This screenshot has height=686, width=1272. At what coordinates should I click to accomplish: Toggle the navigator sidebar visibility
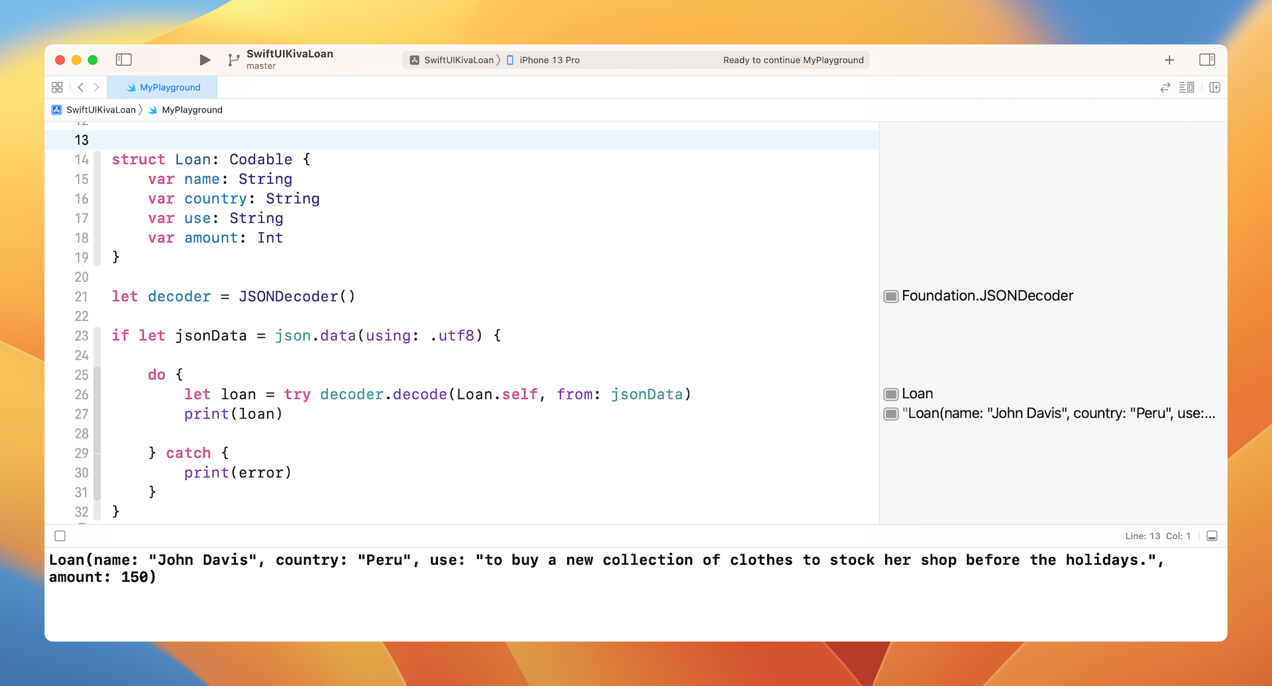[x=124, y=60]
